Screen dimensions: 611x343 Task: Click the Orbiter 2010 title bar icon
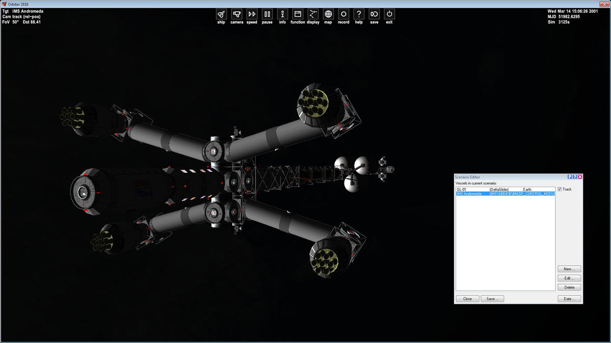(4, 4)
